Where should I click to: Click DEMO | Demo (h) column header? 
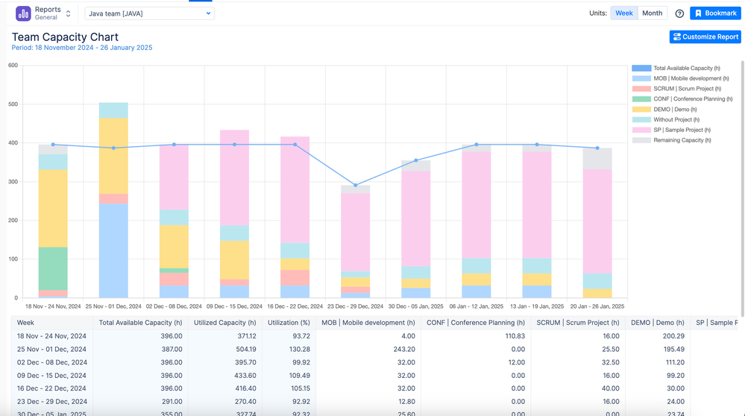click(x=658, y=323)
